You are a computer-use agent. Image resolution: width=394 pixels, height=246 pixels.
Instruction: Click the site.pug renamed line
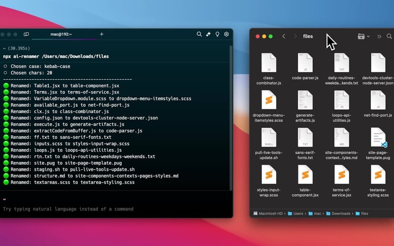[63, 163]
